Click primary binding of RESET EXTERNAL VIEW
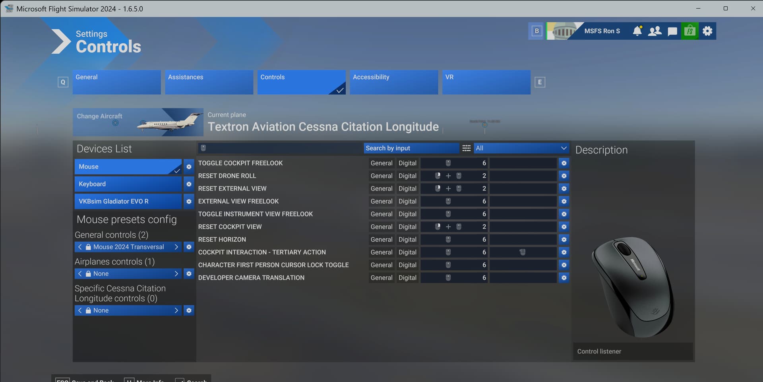The image size is (763, 382). pyautogui.click(x=454, y=188)
